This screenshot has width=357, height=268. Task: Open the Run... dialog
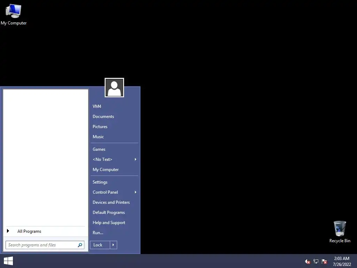tap(114, 233)
